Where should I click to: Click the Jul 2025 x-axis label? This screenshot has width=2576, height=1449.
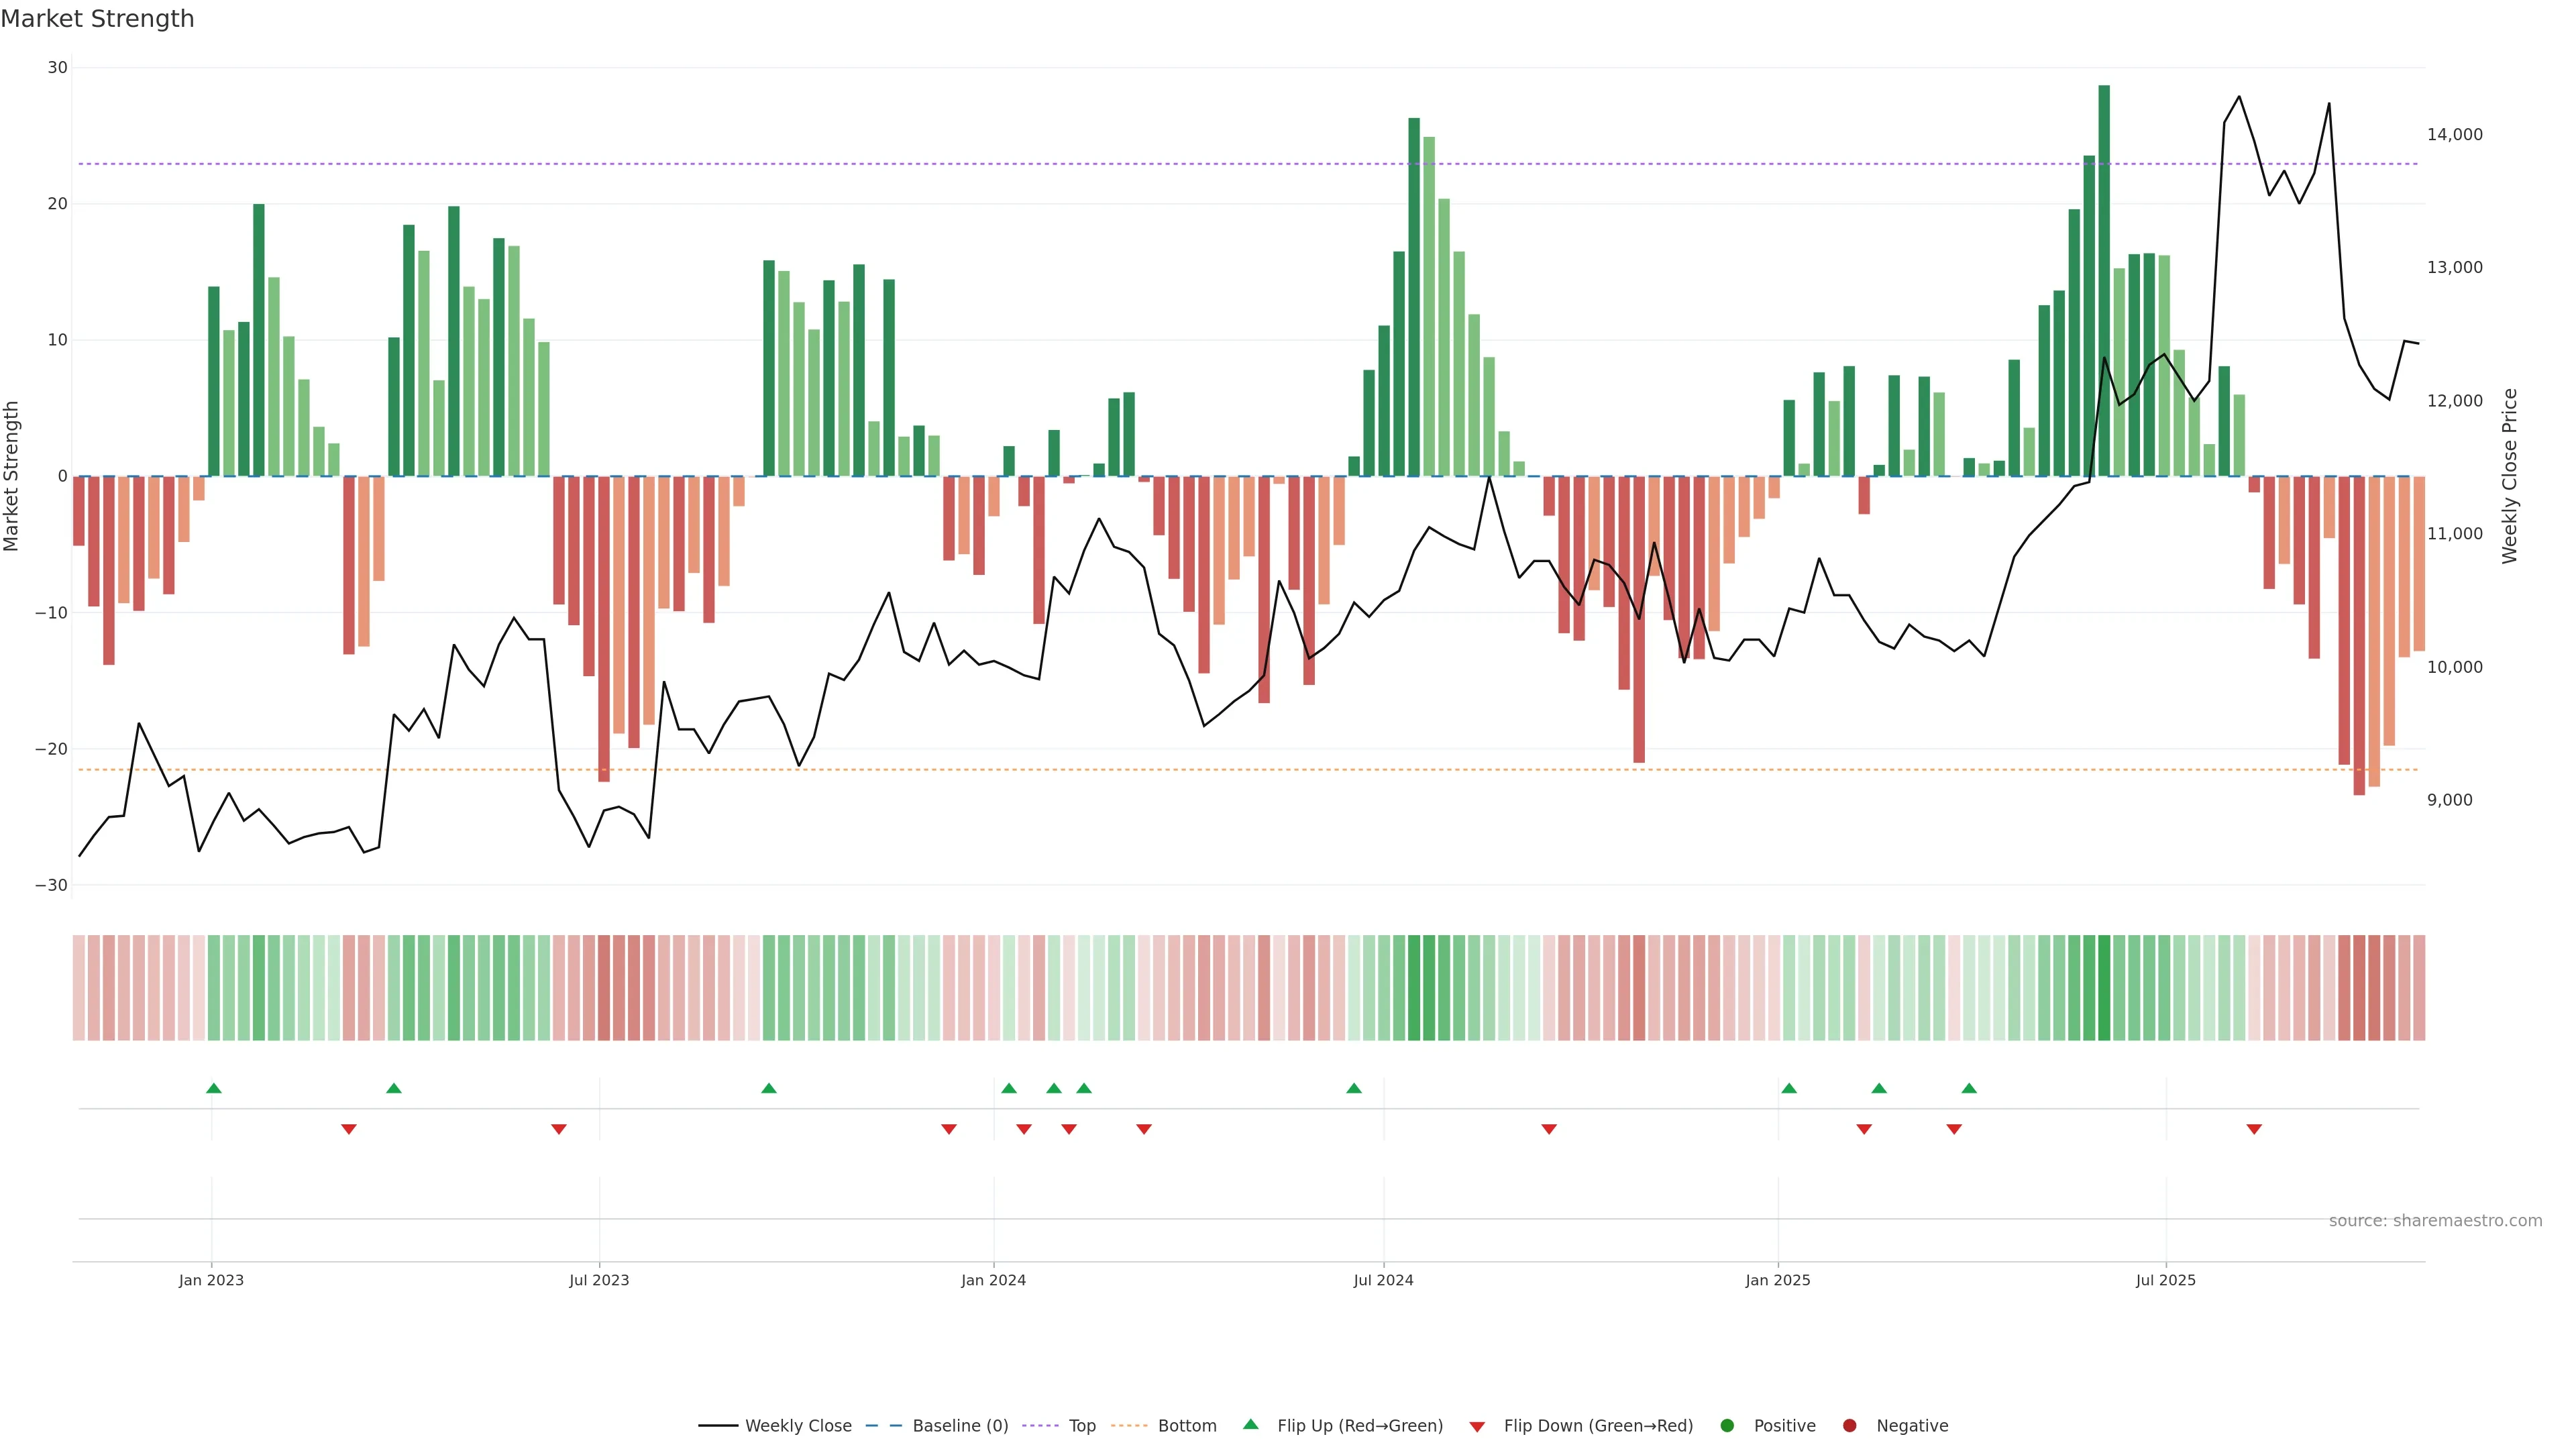tap(2165, 1280)
